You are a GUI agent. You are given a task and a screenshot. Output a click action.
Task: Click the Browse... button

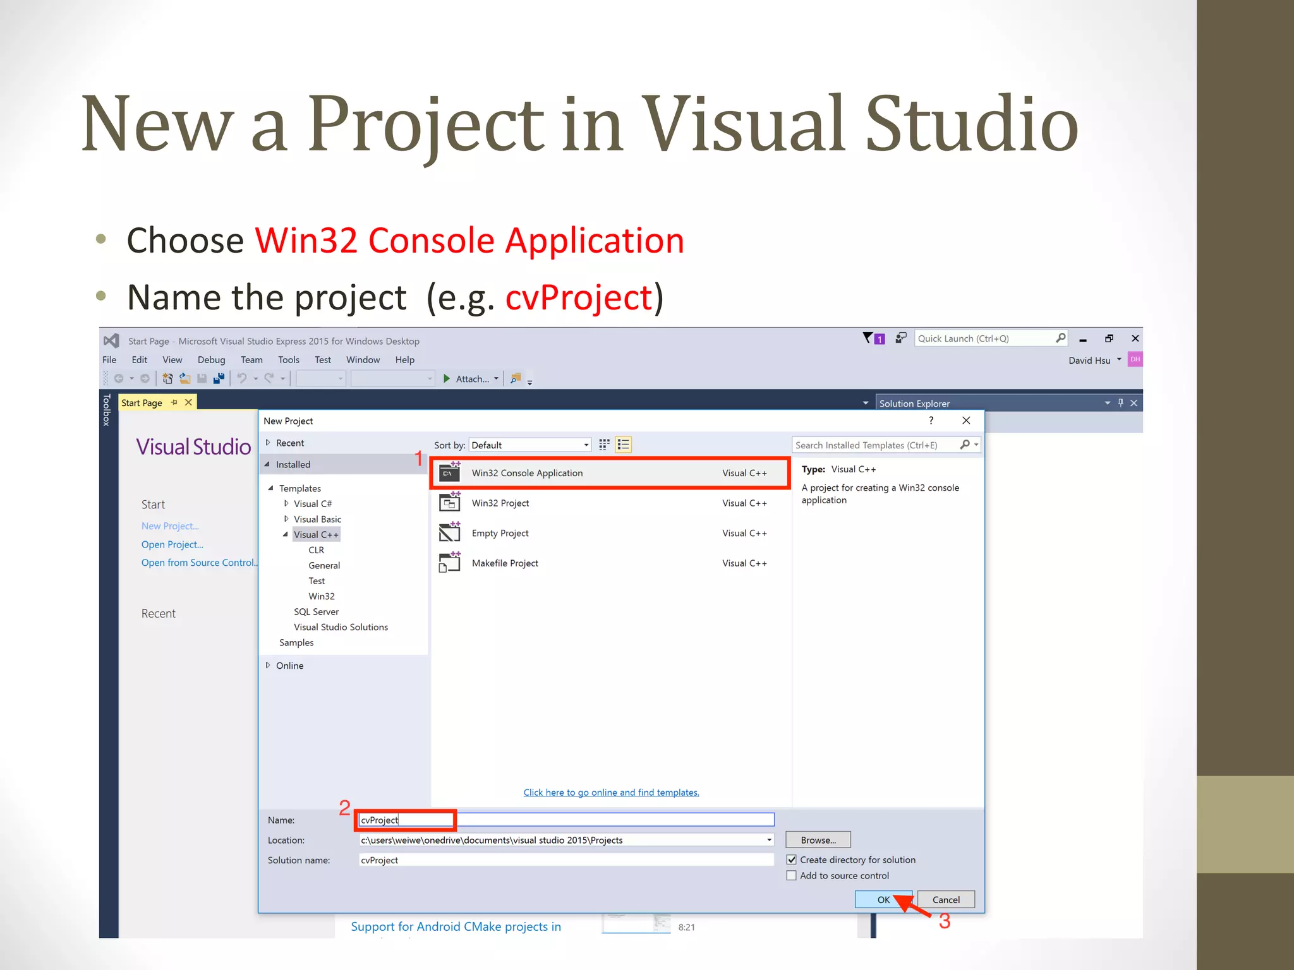(x=818, y=840)
